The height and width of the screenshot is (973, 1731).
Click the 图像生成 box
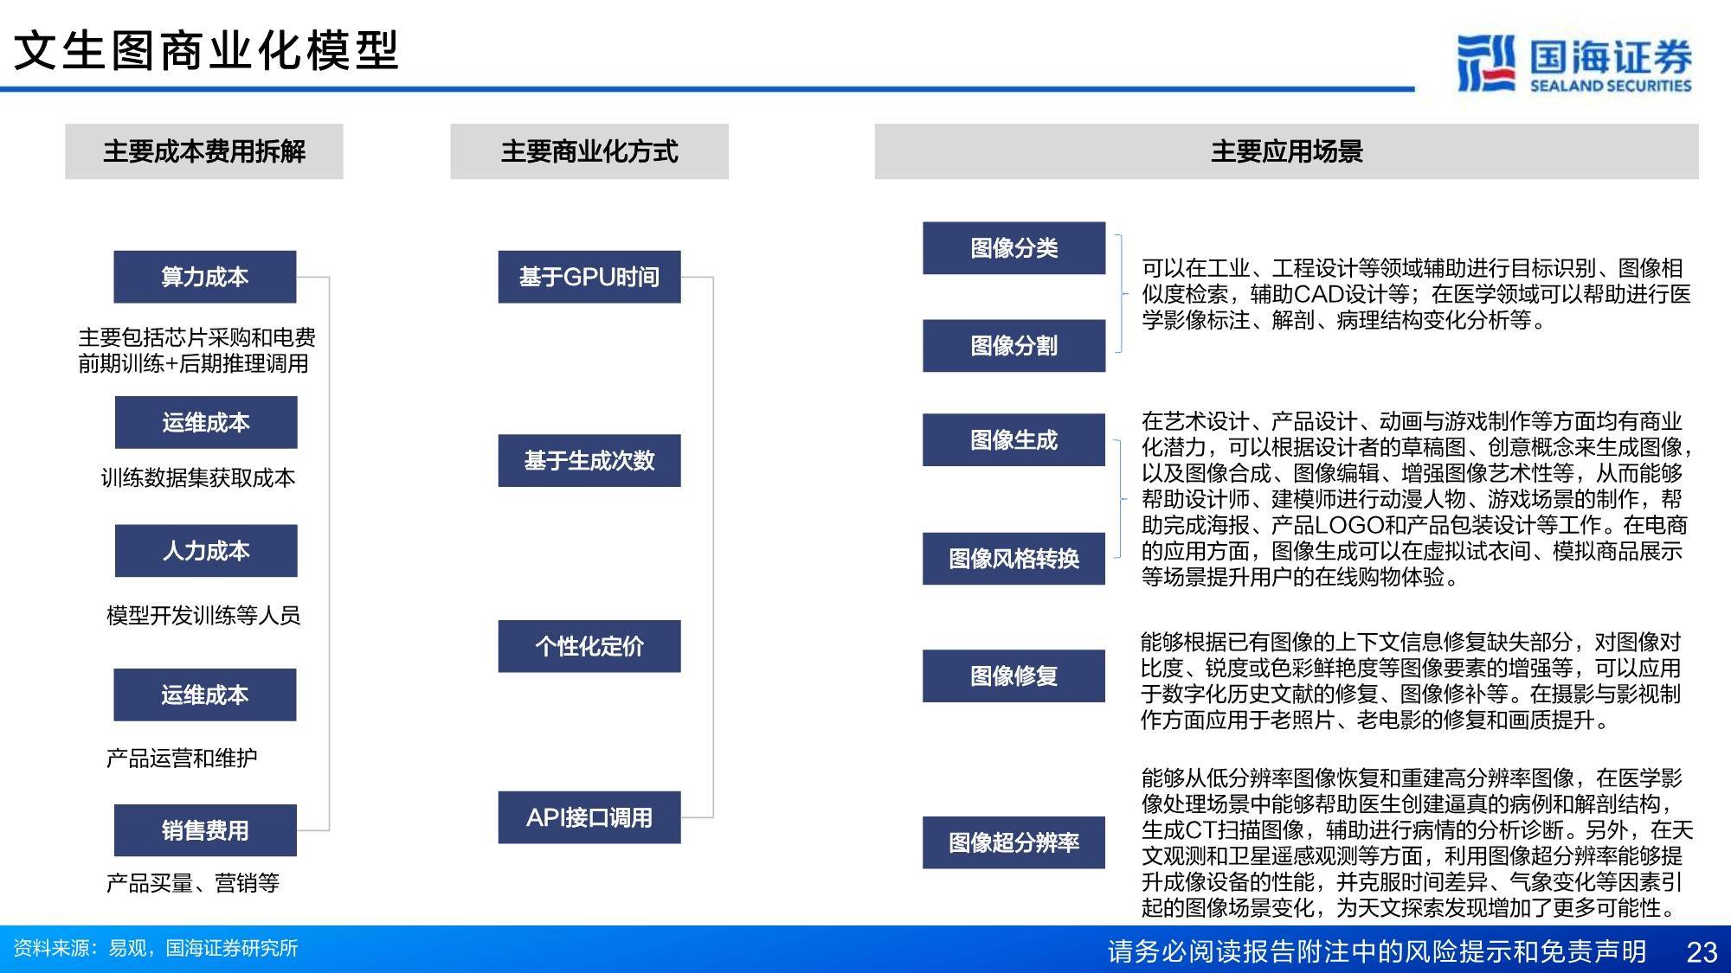(1014, 440)
